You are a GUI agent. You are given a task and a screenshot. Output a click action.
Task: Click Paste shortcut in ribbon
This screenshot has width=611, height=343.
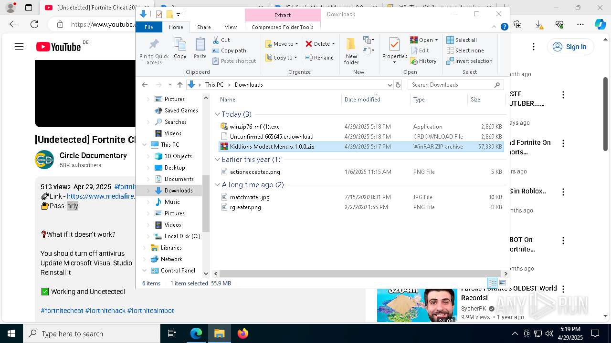(x=234, y=61)
